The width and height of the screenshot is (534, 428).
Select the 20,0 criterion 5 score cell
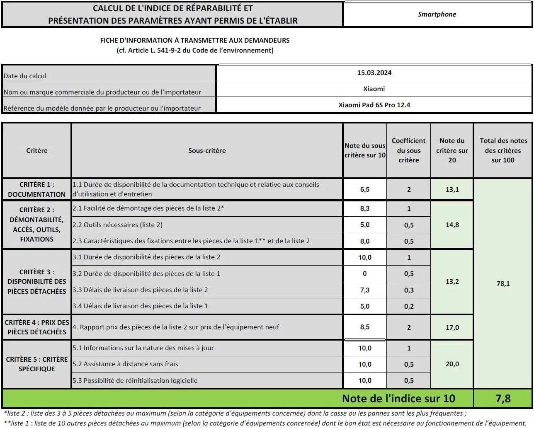click(x=452, y=364)
